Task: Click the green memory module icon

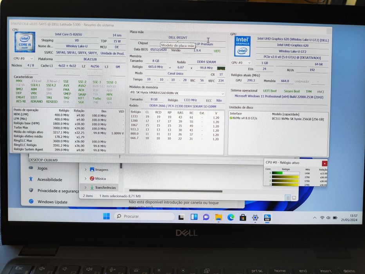Action: [221, 68]
